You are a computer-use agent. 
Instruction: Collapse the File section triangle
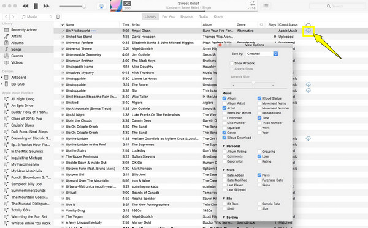coord(224,198)
